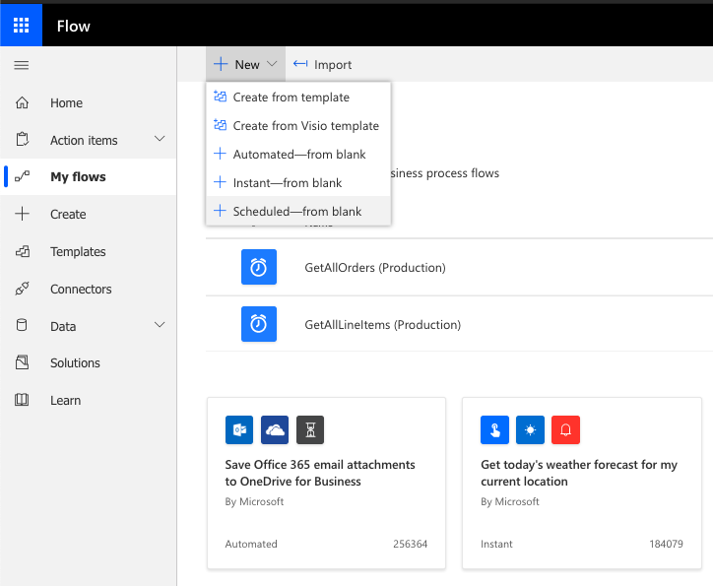Expand the Data section chevron

(x=160, y=326)
